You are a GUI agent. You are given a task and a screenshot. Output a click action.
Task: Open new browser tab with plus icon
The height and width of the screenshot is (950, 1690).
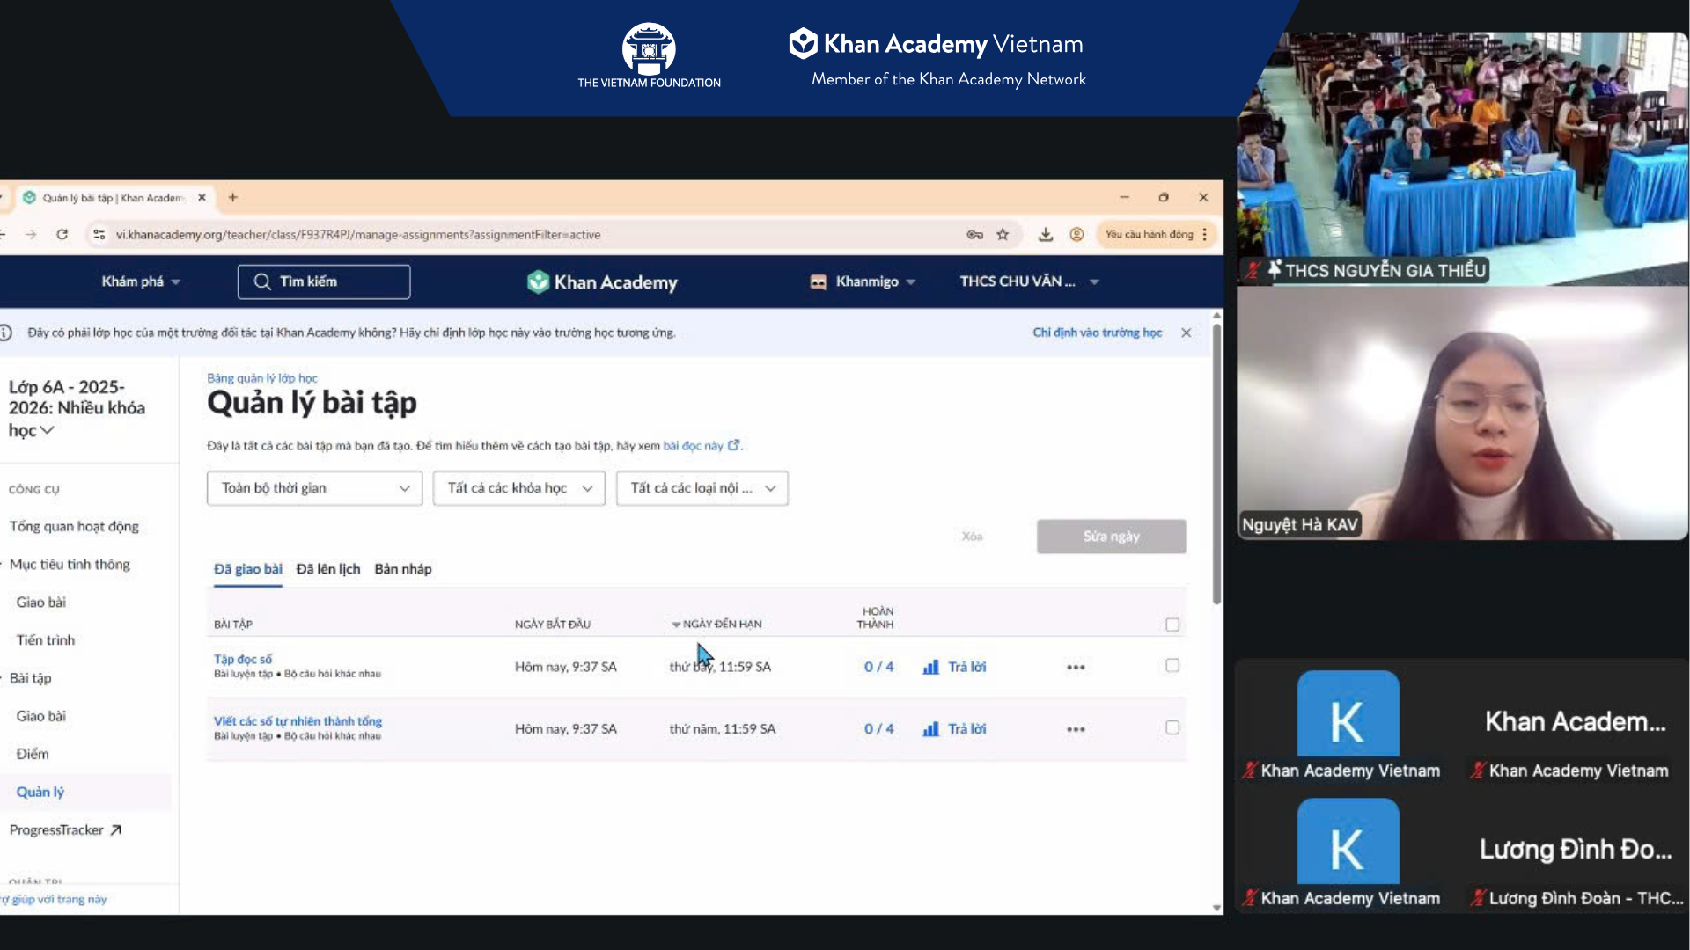click(x=232, y=197)
